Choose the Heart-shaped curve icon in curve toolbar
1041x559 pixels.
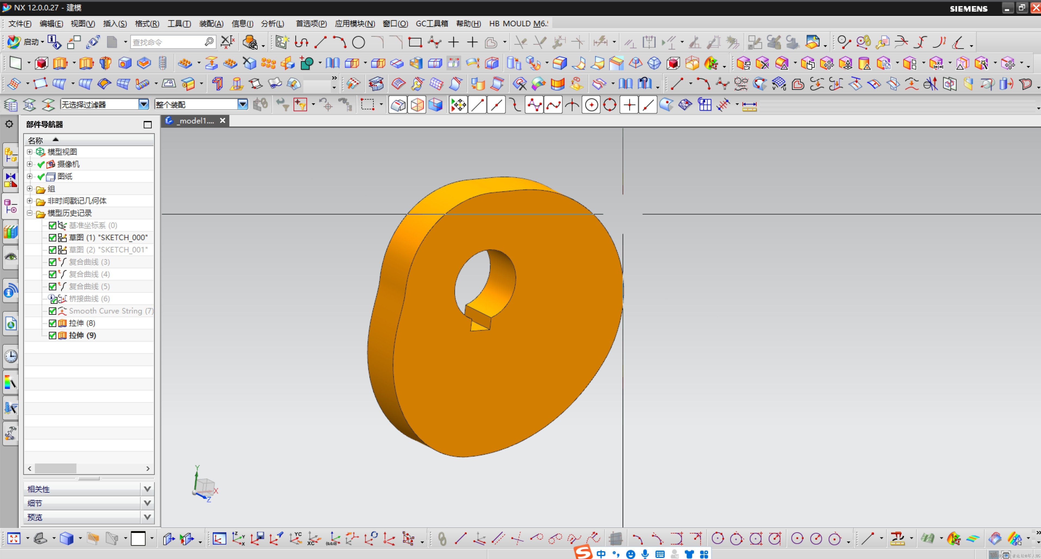click(798, 84)
